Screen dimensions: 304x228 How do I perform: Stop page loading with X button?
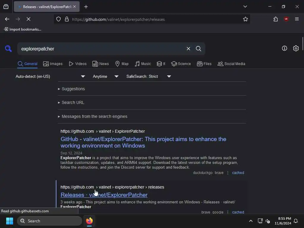point(28,19)
